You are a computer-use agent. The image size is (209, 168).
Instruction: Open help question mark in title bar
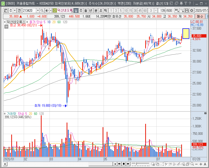click(190, 3)
